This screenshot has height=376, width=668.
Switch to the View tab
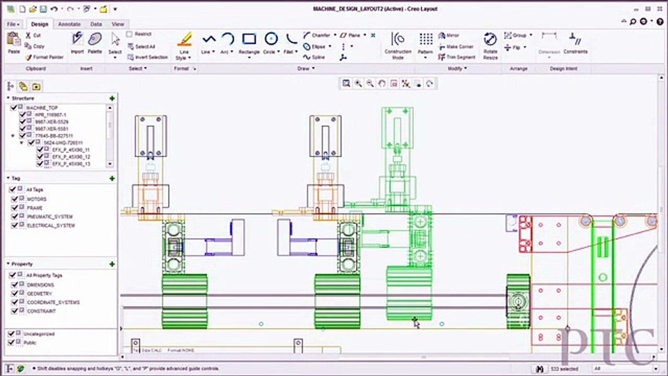pyautogui.click(x=118, y=24)
